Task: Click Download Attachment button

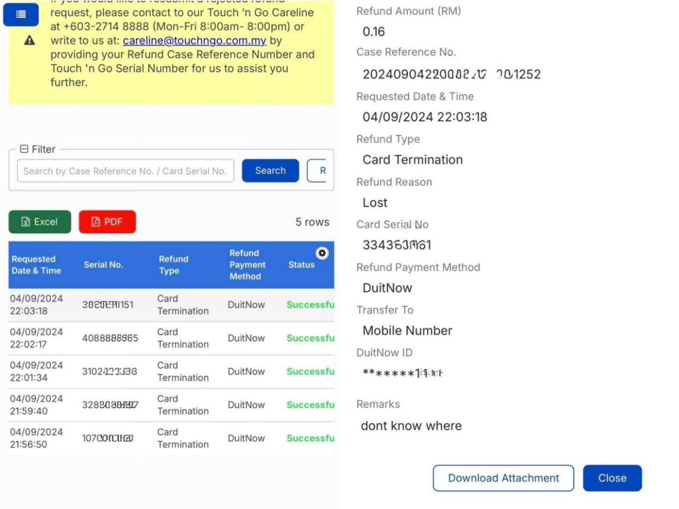Action: coord(503,478)
